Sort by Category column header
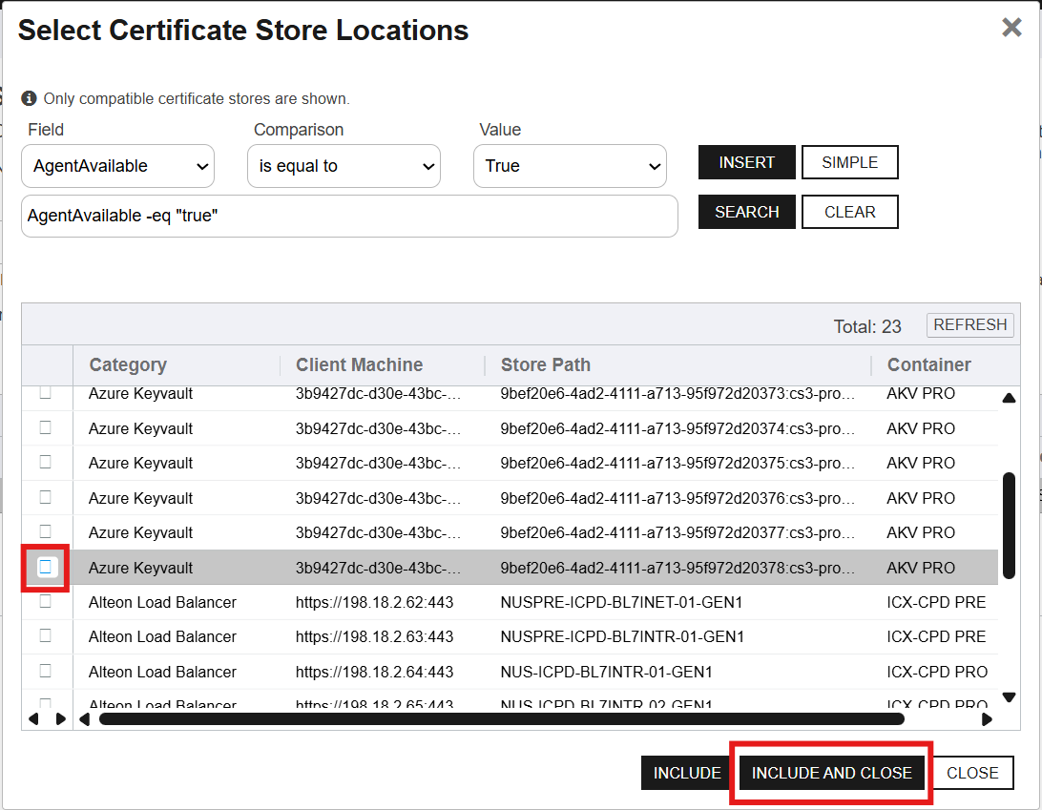The image size is (1042, 810). point(128,365)
